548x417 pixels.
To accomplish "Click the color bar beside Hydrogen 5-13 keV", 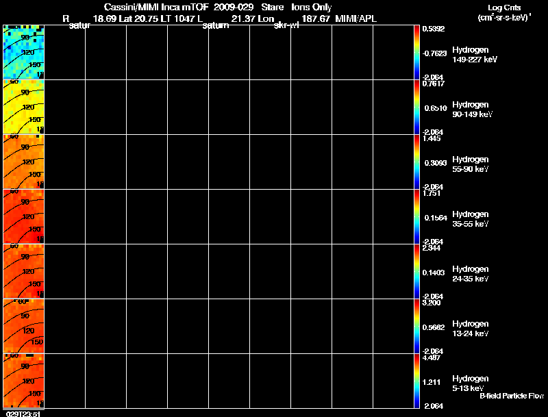I will [416, 381].
